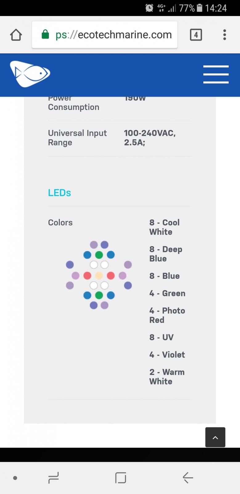This screenshot has height=494, width=240.
Task: Tap the battery indicator in the status bar
Action: pyautogui.click(x=200, y=8)
